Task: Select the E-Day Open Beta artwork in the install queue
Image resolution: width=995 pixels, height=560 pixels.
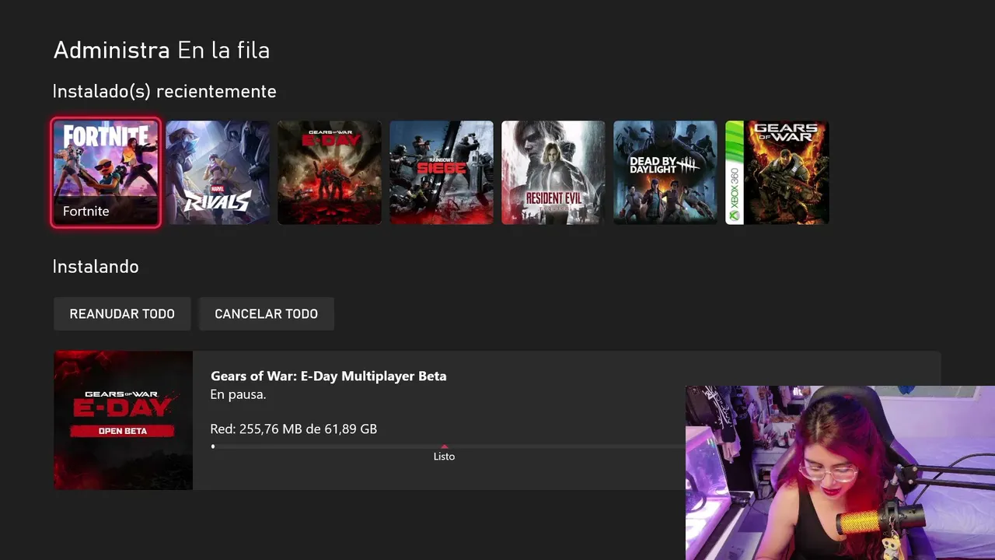Action: pyautogui.click(x=123, y=420)
